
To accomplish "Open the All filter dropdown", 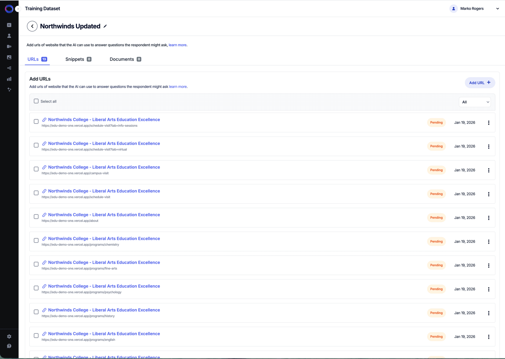I will click(x=475, y=102).
